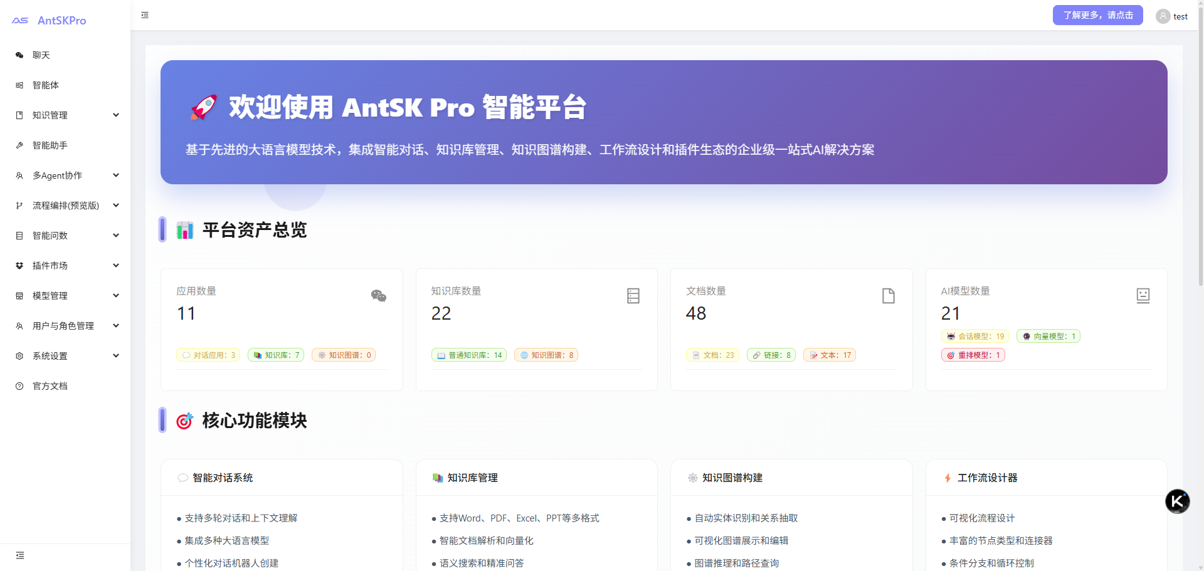The width and height of the screenshot is (1204, 571).
Task: Click 支持多轮对话和上下文理解 text
Action: pyautogui.click(x=241, y=518)
